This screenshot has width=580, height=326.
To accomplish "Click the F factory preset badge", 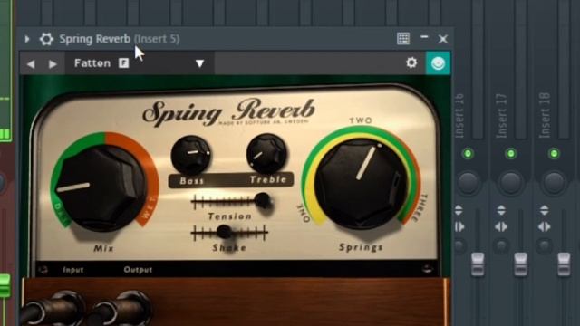I will [x=123, y=63].
